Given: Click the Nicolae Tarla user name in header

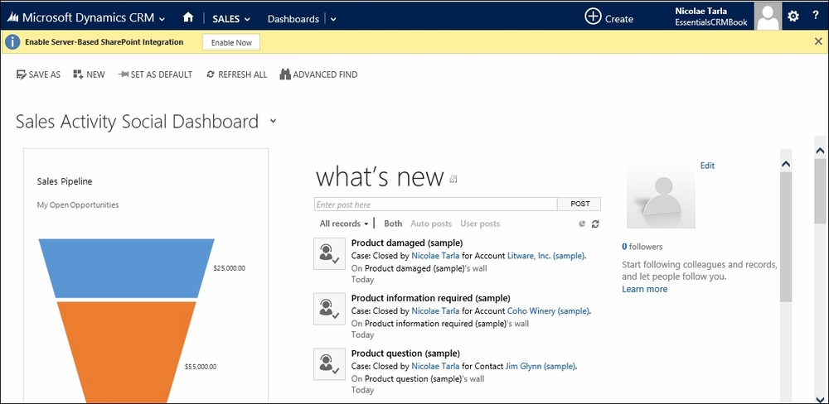Looking at the screenshot, I should 701,11.
